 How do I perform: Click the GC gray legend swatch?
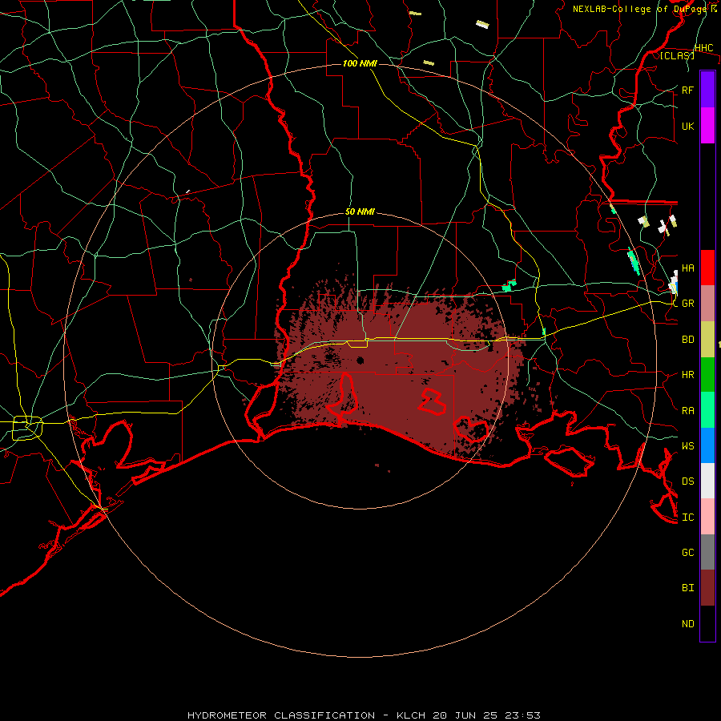[707, 552]
